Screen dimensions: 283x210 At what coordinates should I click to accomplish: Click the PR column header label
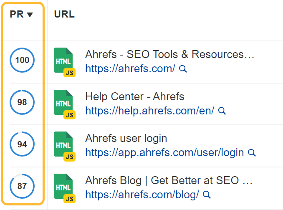(x=17, y=15)
